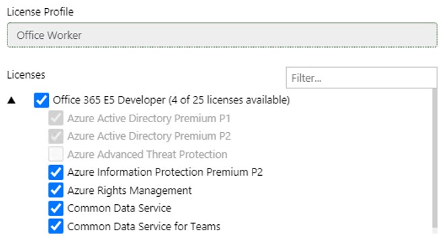Image resolution: width=439 pixels, height=247 pixels.
Task: Uncheck the Office 365 E5 Developer license
Action: pos(42,100)
